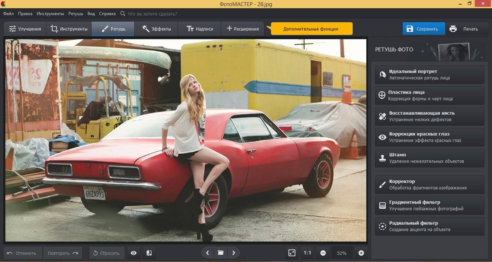The height and width of the screenshot is (262, 492).
Task: Select the Штамп tool
Action: (429, 158)
